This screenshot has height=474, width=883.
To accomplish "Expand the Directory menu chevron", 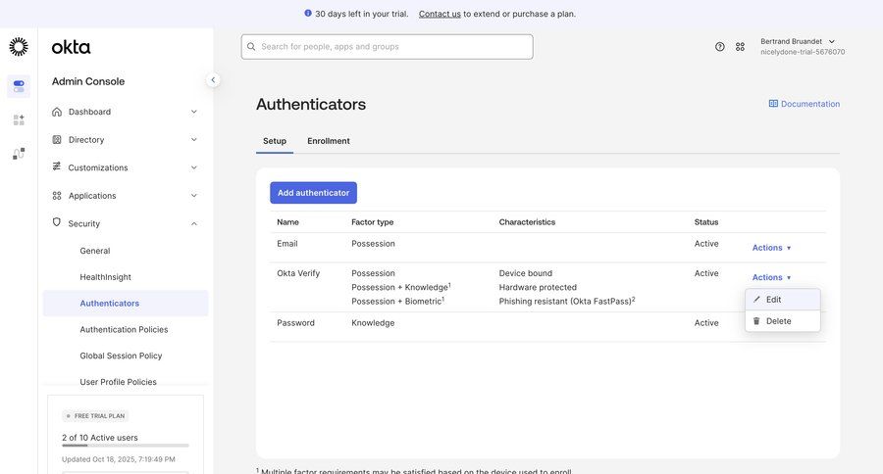I will (x=193, y=139).
